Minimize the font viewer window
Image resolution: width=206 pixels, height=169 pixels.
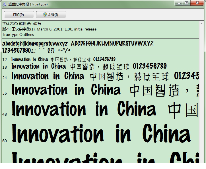pos(179,3)
